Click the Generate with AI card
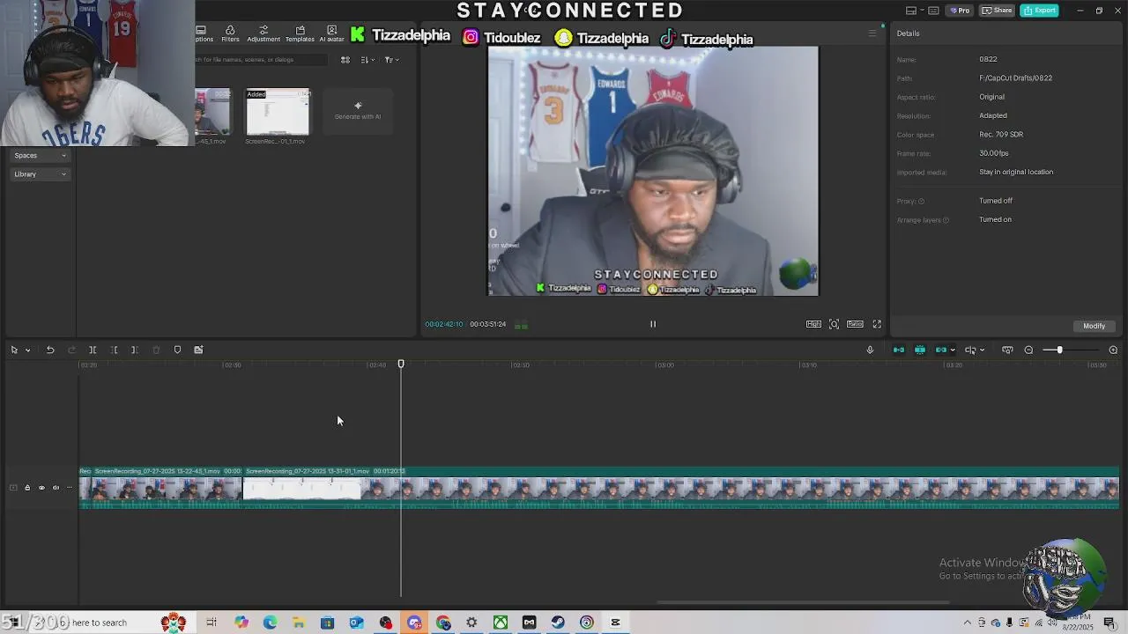Viewport: 1128px width, 634px height. [x=358, y=112]
